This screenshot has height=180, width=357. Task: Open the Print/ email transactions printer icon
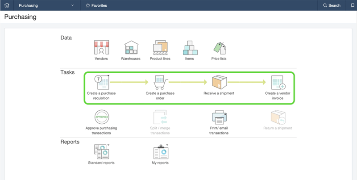[219, 117]
